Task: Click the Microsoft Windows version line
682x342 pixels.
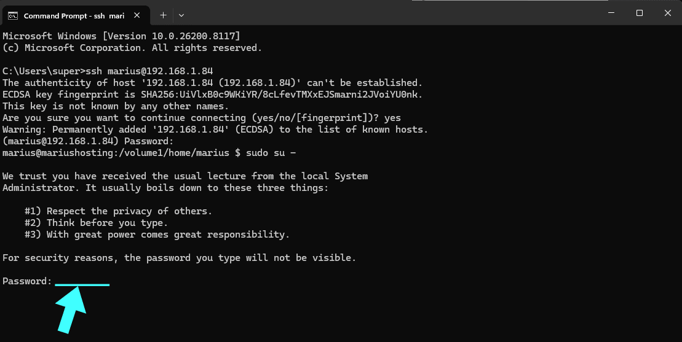Action: tap(121, 36)
